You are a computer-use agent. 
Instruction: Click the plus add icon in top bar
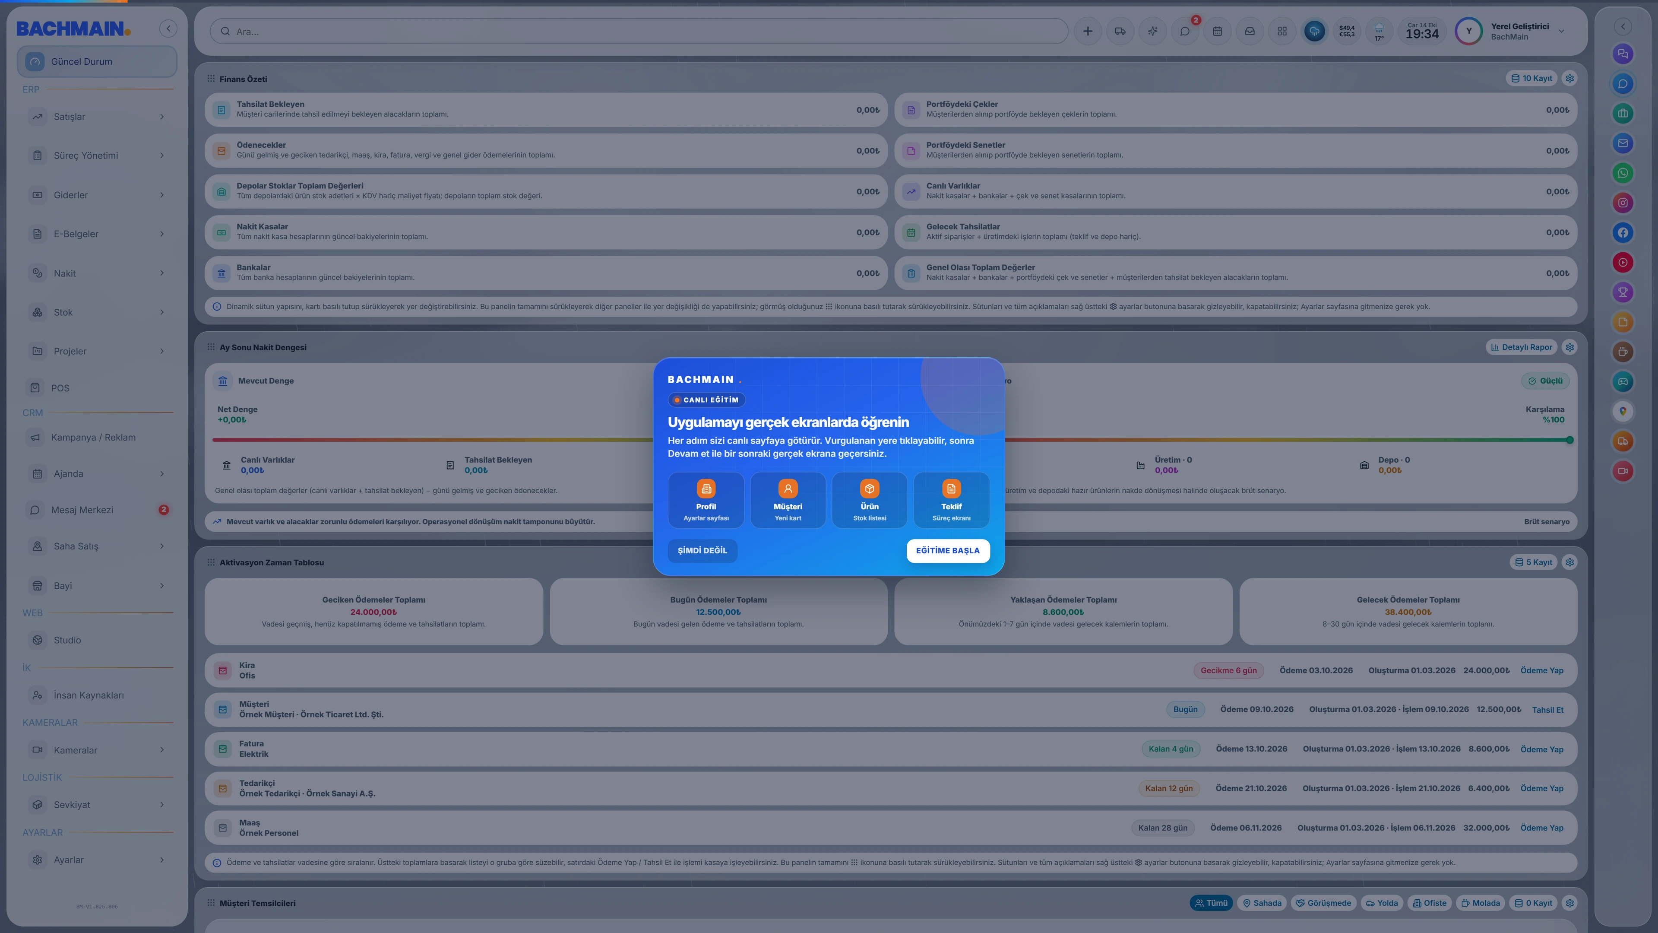point(1088,31)
